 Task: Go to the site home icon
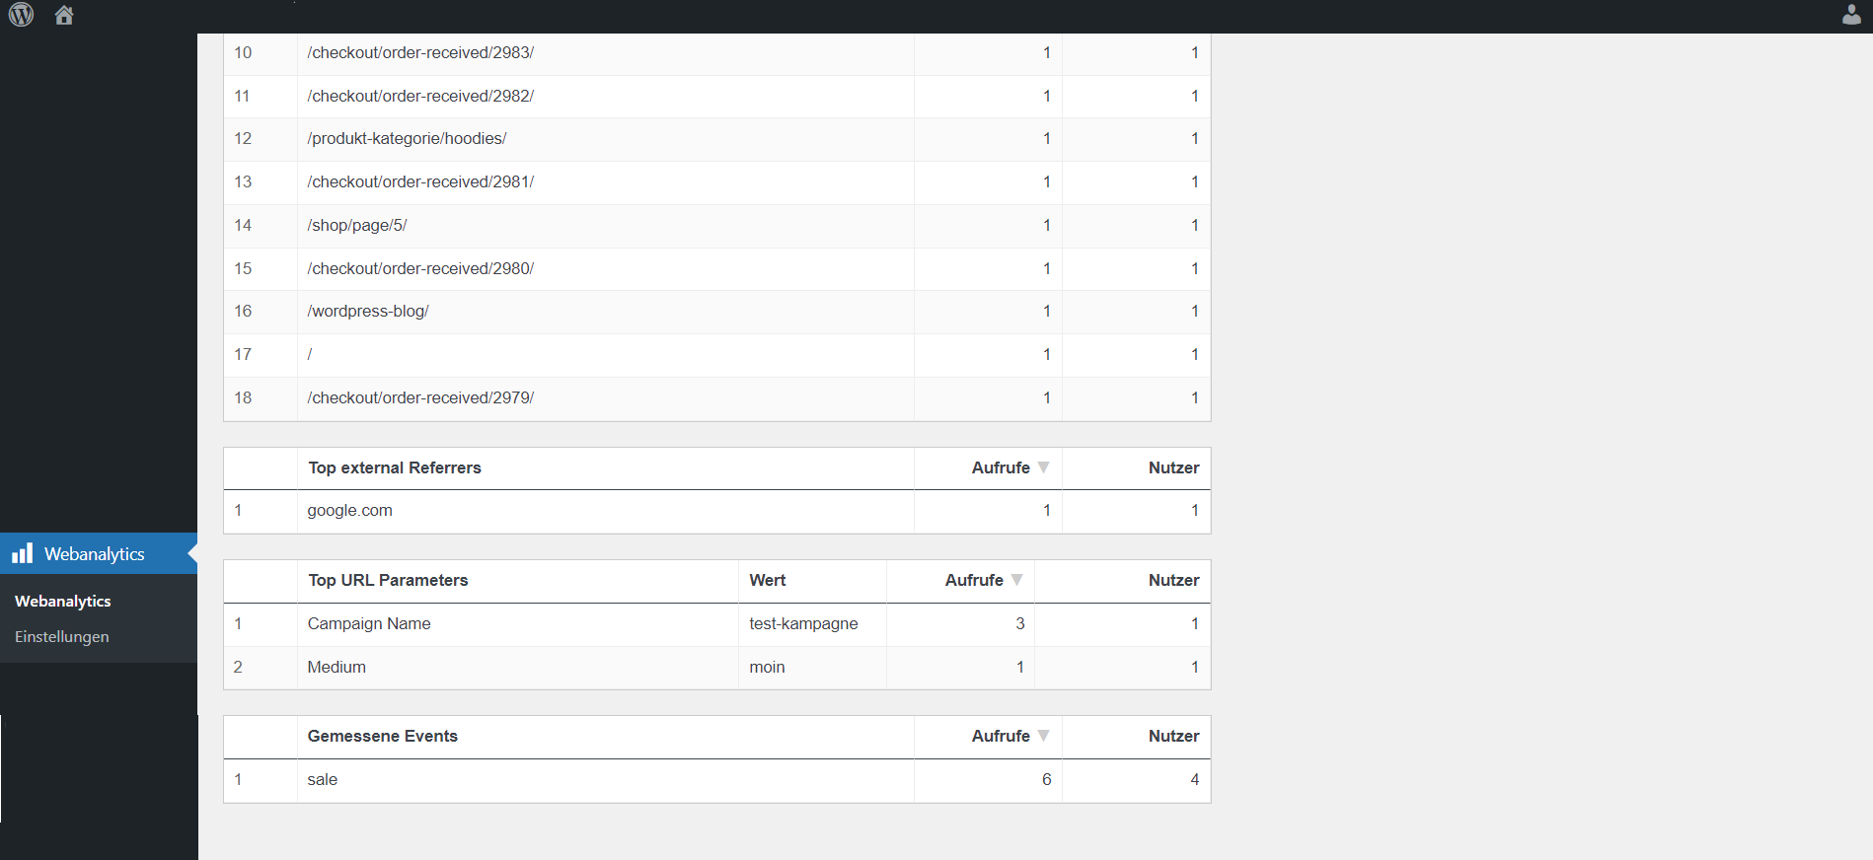(x=64, y=15)
